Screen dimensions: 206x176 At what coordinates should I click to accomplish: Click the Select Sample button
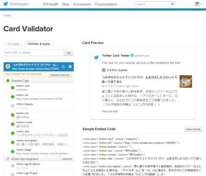click(193, 129)
